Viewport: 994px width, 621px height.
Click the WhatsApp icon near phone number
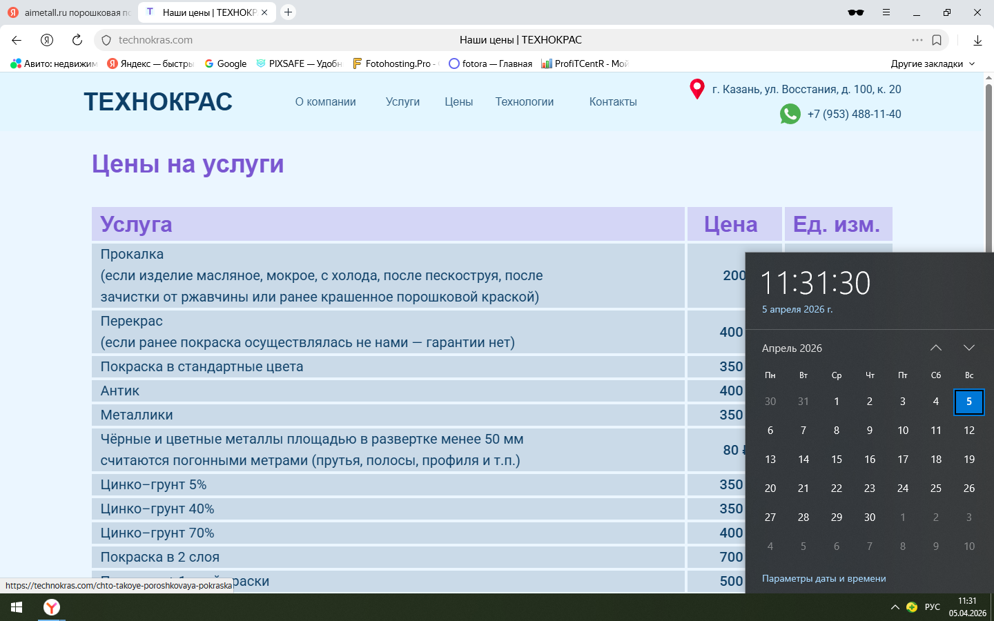coord(790,114)
